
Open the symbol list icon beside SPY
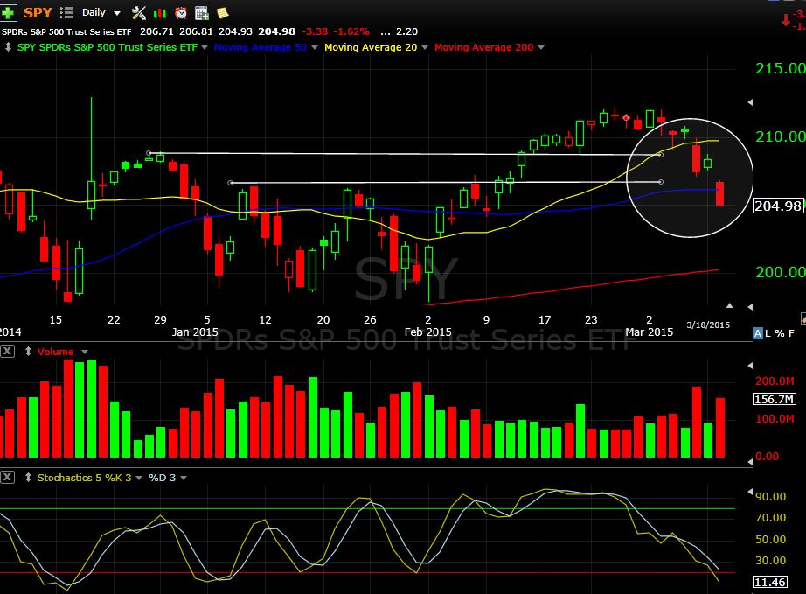(66, 13)
